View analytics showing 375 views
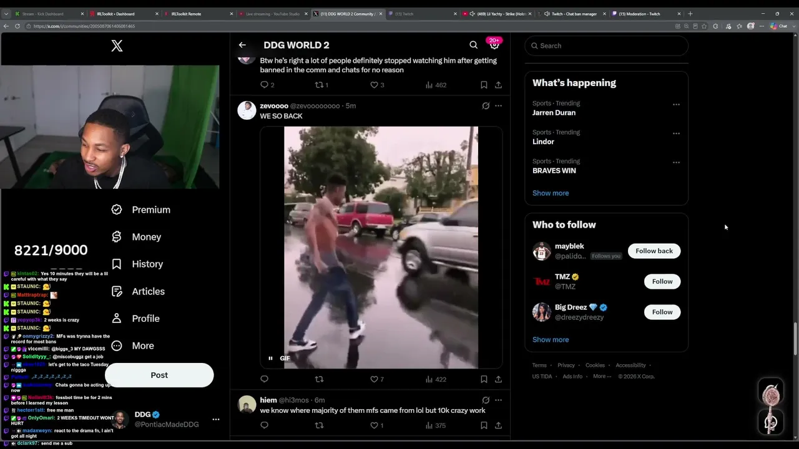 pos(436,425)
